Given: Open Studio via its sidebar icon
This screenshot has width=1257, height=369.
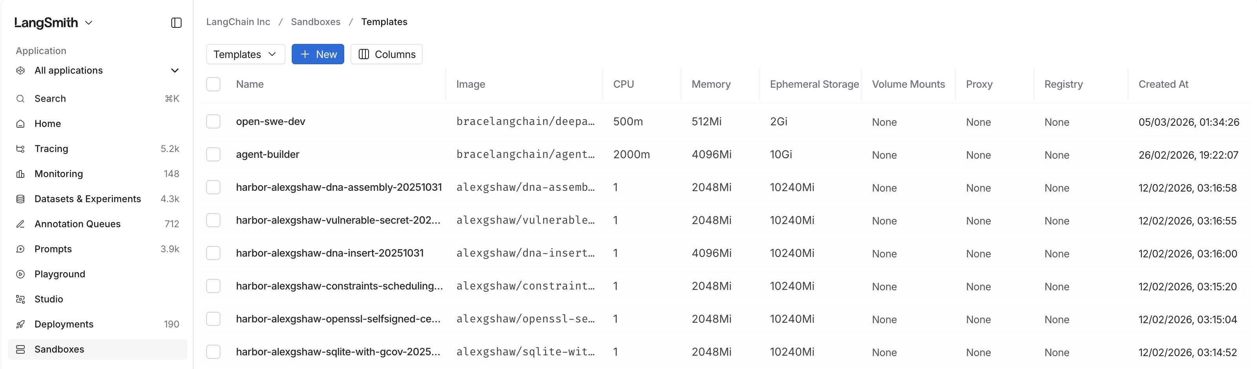Looking at the screenshot, I should [x=20, y=299].
